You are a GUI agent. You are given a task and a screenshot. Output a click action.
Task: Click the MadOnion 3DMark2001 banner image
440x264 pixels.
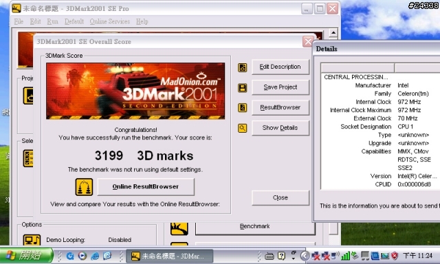tap(135, 91)
